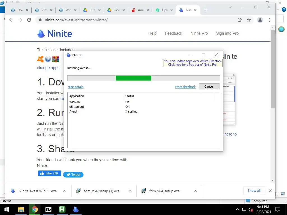The image size is (287, 215).
Task: Reload the Ninite page
Action: pyautogui.click(x=29, y=20)
